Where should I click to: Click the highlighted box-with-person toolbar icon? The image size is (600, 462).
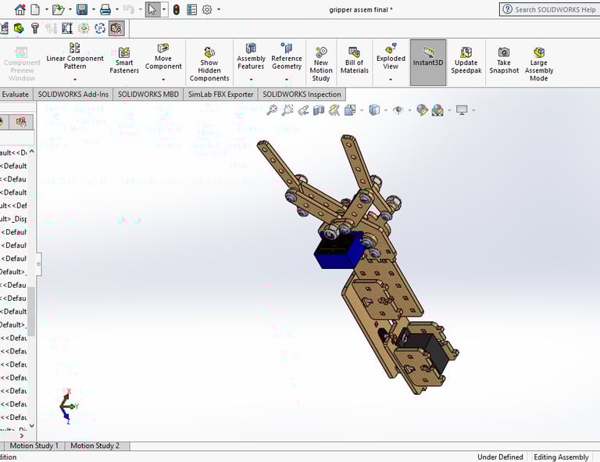pyautogui.click(x=116, y=28)
